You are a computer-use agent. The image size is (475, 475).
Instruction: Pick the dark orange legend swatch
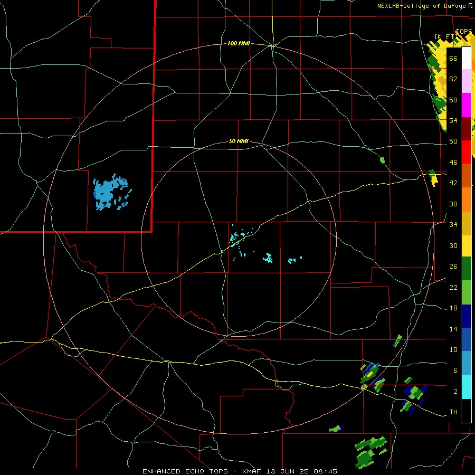click(466, 175)
